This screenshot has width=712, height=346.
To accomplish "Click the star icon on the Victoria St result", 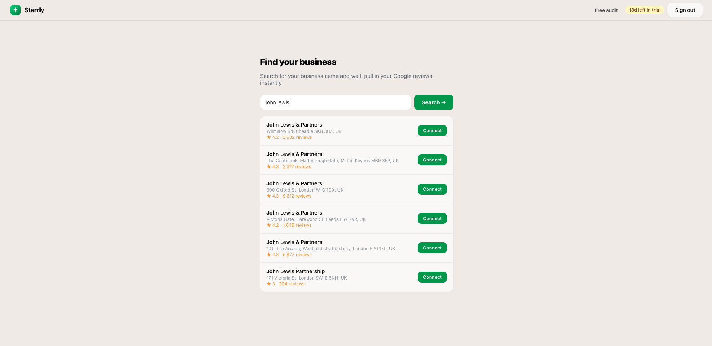I will pyautogui.click(x=269, y=284).
